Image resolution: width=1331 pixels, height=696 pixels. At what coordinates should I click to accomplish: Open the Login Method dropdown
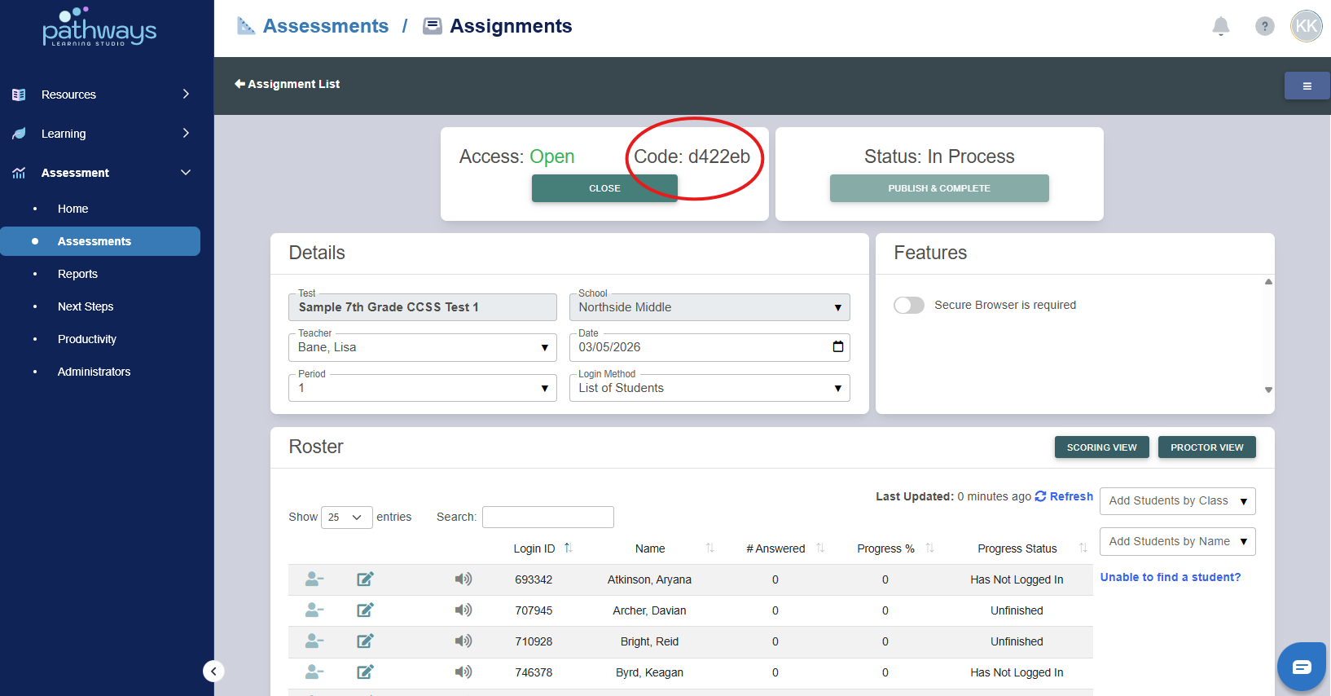coord(709,388)
